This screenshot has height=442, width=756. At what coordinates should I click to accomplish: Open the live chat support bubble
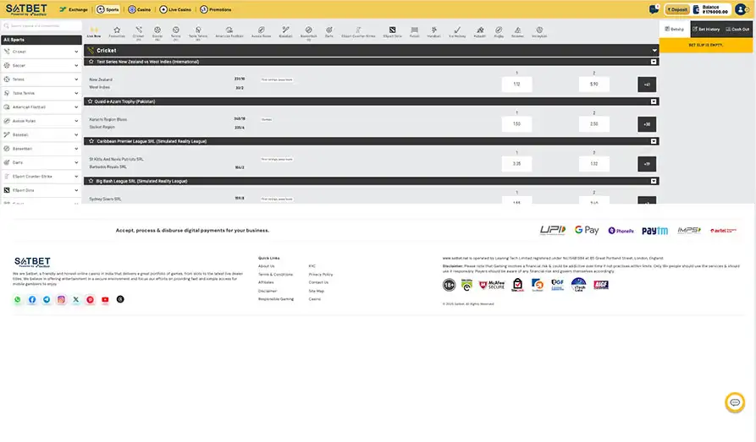point(735,402)
